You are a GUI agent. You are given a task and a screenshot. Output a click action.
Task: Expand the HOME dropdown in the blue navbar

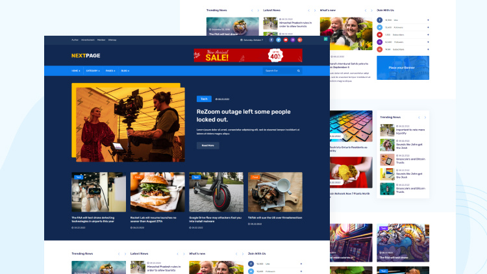76,70
